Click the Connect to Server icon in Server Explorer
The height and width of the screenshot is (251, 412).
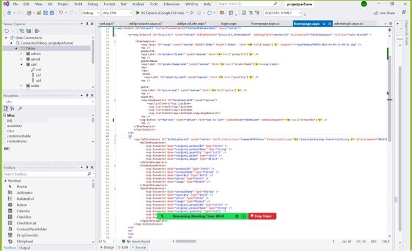(x=29, y=31)
